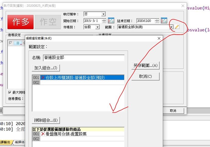
Task: Open the 範圍 dropdown list
Action: pyautogui.click(x=172, y=27)
